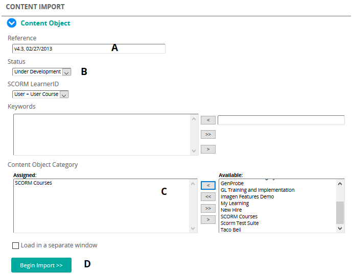Enable Load in a separate window checkbox

coord(15,245)
